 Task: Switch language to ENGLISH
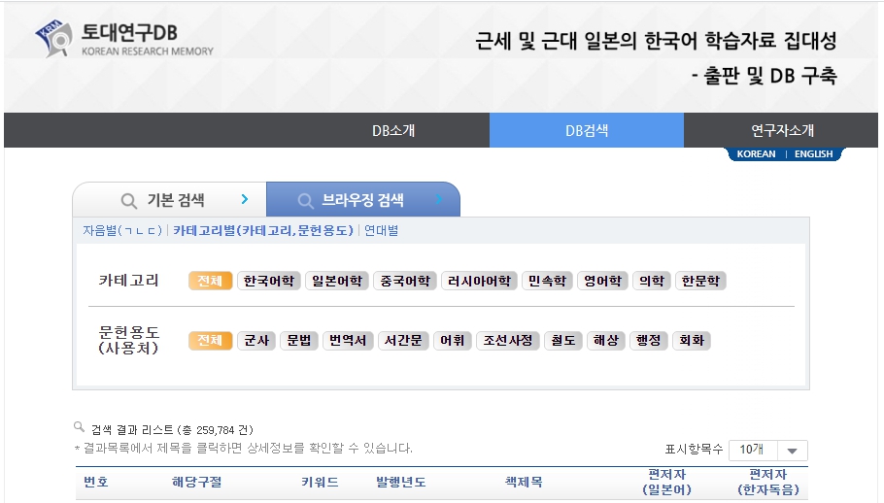[813, 153]
